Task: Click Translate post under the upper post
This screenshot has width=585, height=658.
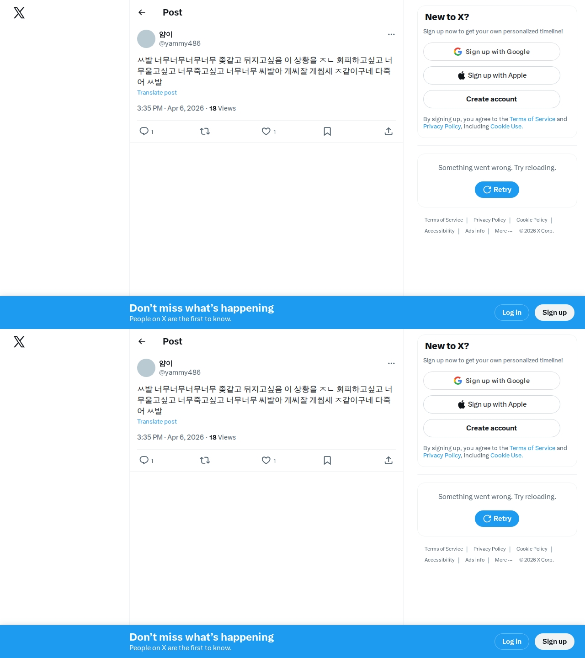Action: pyautogui.click(x=157, y=92)
